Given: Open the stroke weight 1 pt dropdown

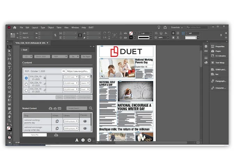Looking at the screenshot, I should click(x=151, y=33).
